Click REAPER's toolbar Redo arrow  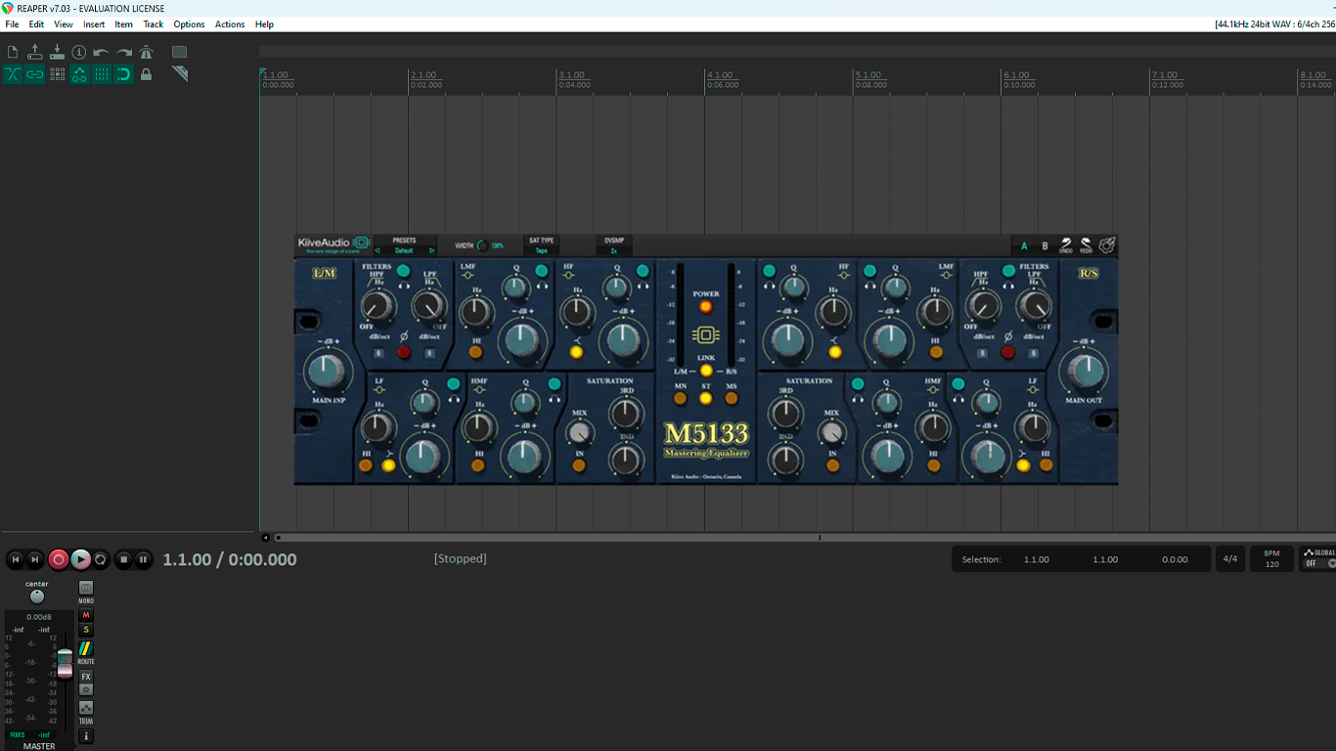(x=124, y=52)
